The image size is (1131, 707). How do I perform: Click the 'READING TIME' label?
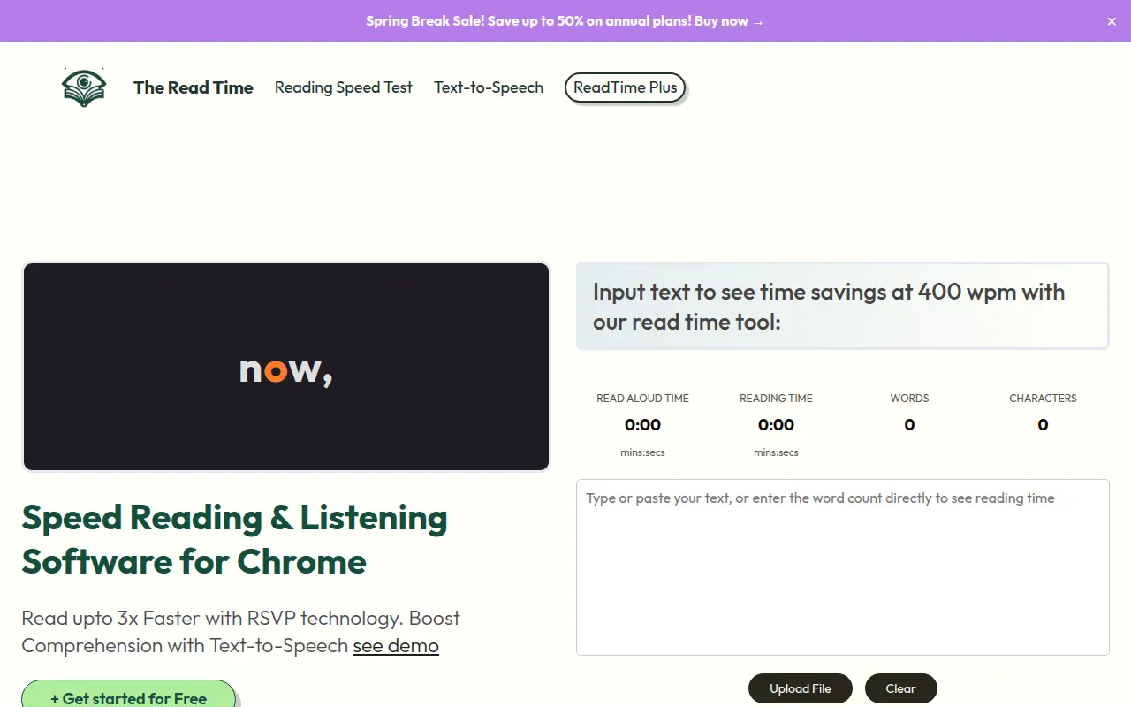coord(776,399)
